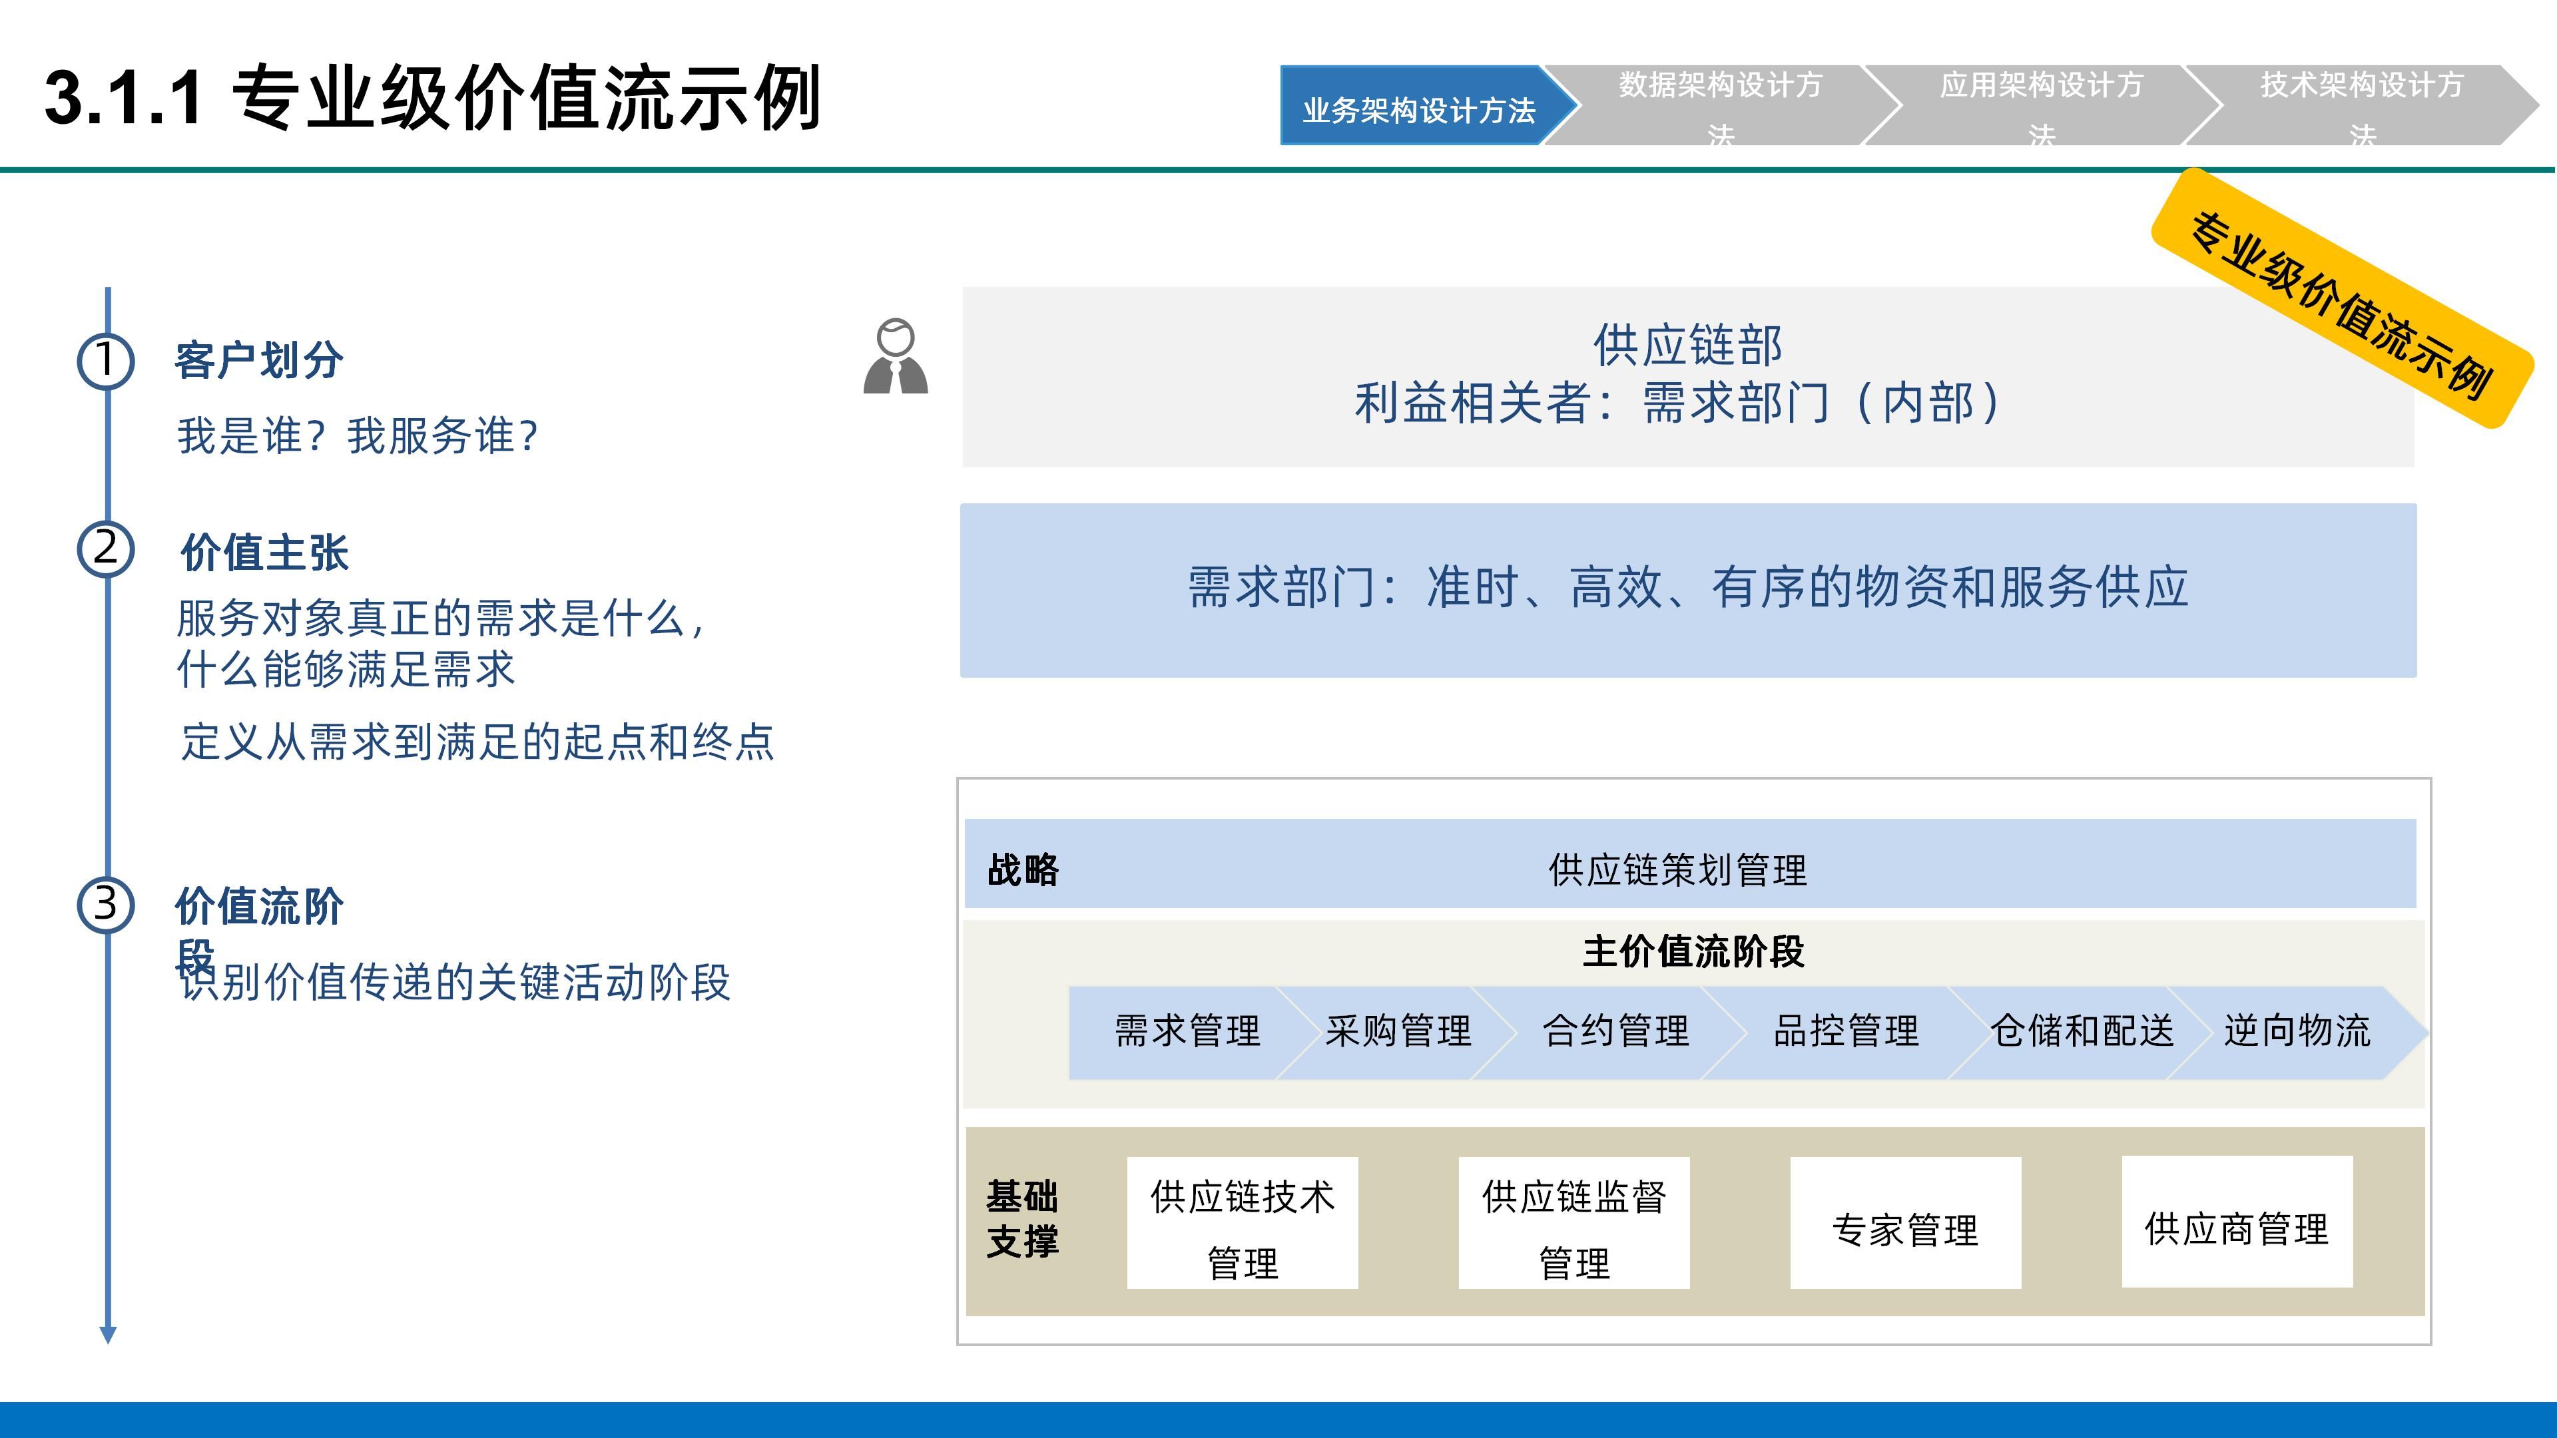Select the 采购管理 stage arrow
This screenshot has height=1438, width=2557.
tap(1398, 1032)
